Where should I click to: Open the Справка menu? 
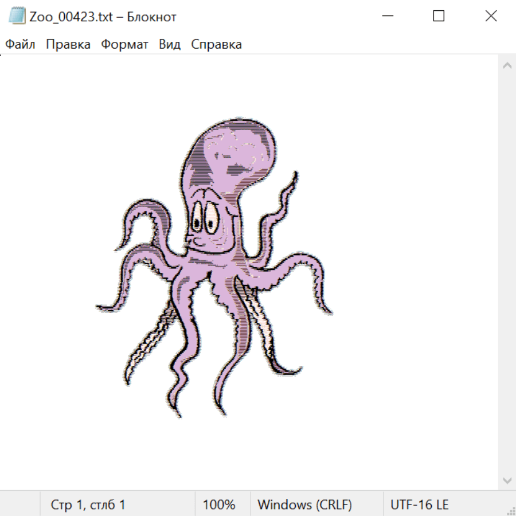(216, 44)
